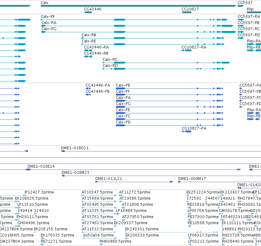Open the Calx-RG transcript label
The height and width of the screenshot is (246, 261).
click(49, 29)
